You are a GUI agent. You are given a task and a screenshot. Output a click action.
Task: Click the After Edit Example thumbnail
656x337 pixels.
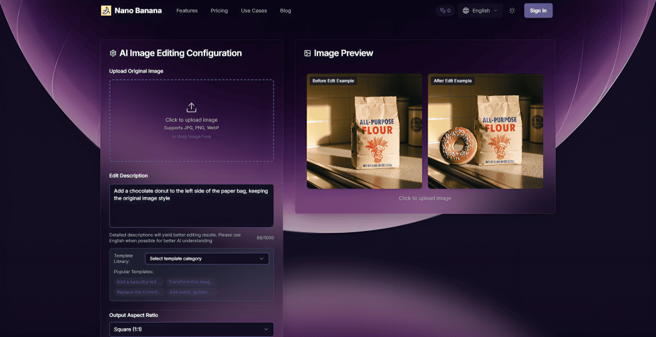[x=485, y=131]
